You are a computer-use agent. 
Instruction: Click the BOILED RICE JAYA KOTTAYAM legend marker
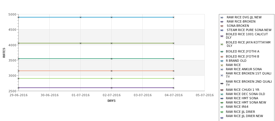pos(222,44)
